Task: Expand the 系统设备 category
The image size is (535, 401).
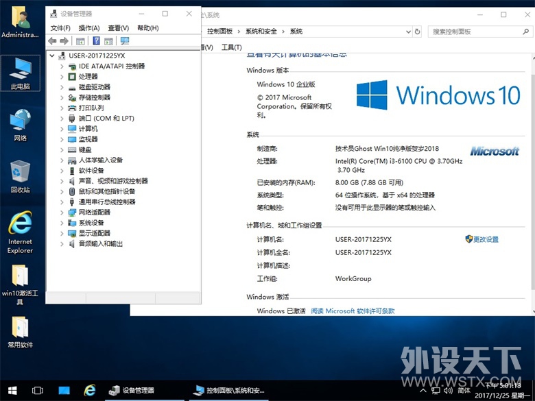Action: [62, 223]
